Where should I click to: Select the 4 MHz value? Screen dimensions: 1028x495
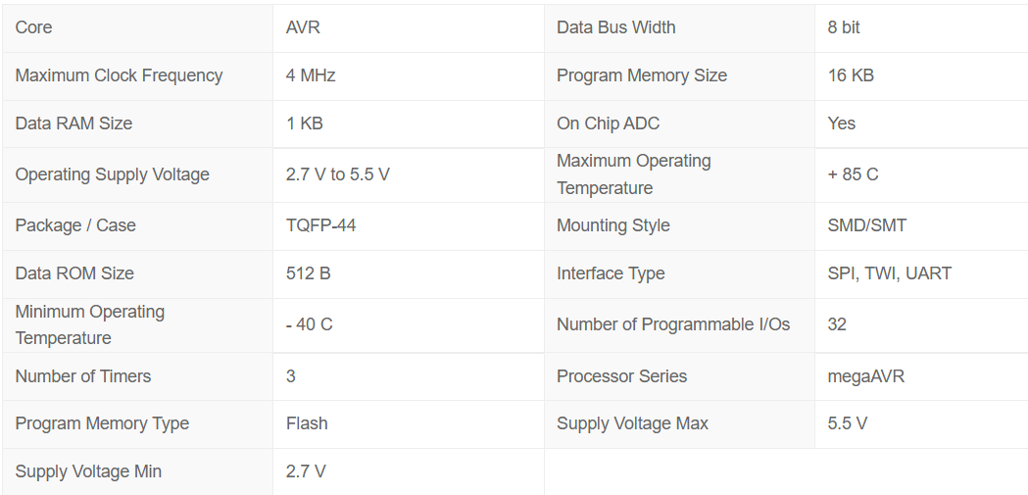click(x=311, y=75)
